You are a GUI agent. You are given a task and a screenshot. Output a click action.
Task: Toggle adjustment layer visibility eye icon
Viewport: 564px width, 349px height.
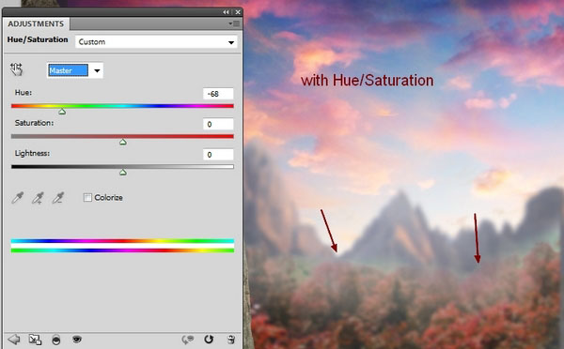77,339
